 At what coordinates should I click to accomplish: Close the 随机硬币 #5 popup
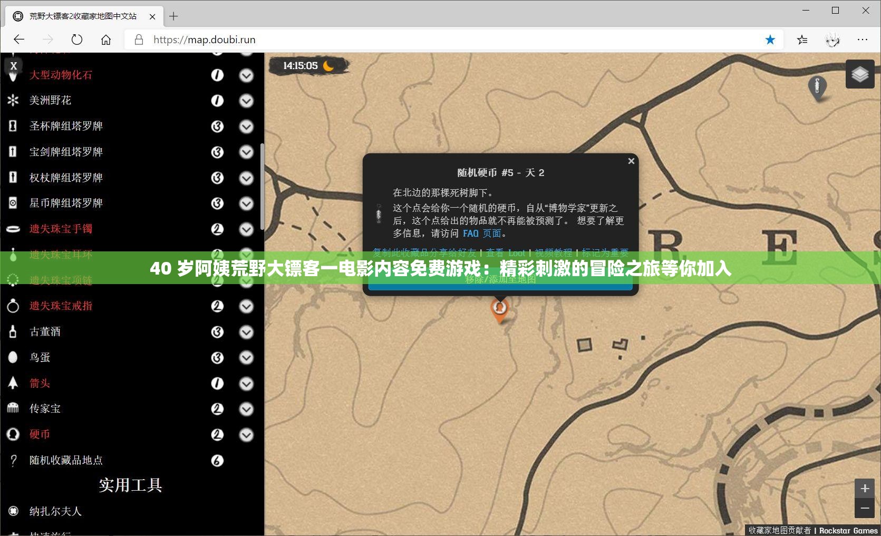tap(631, 161)
